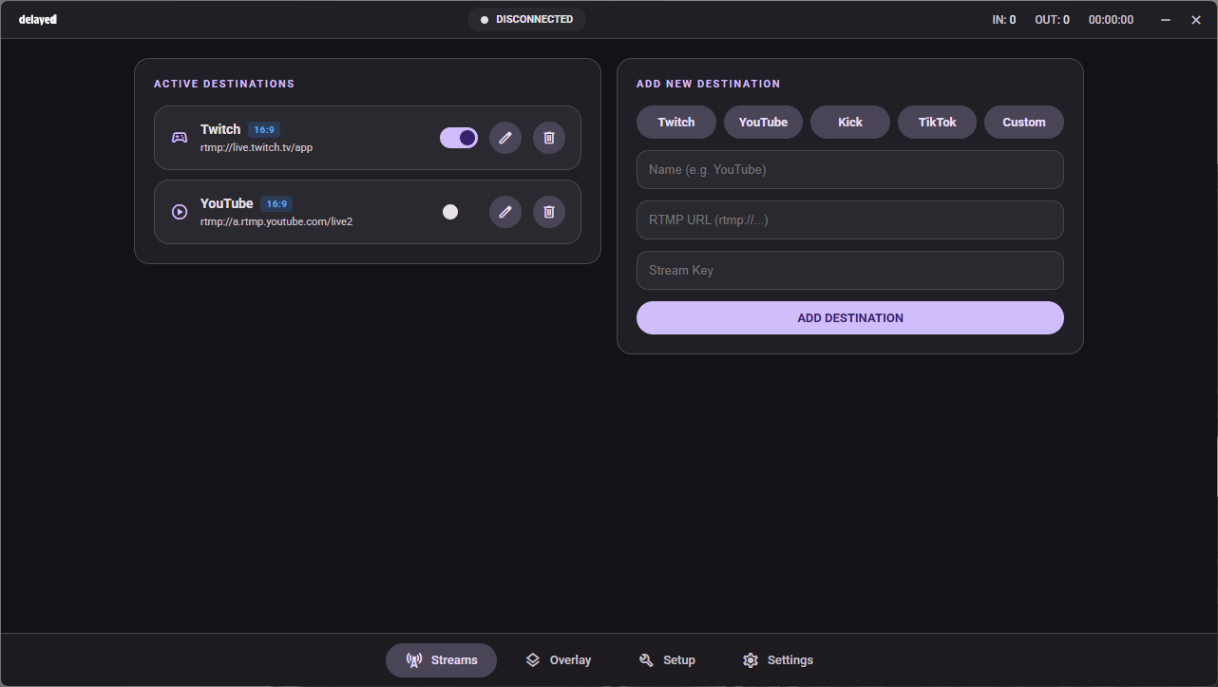Focus the destination Name field

tap(850, 170)
